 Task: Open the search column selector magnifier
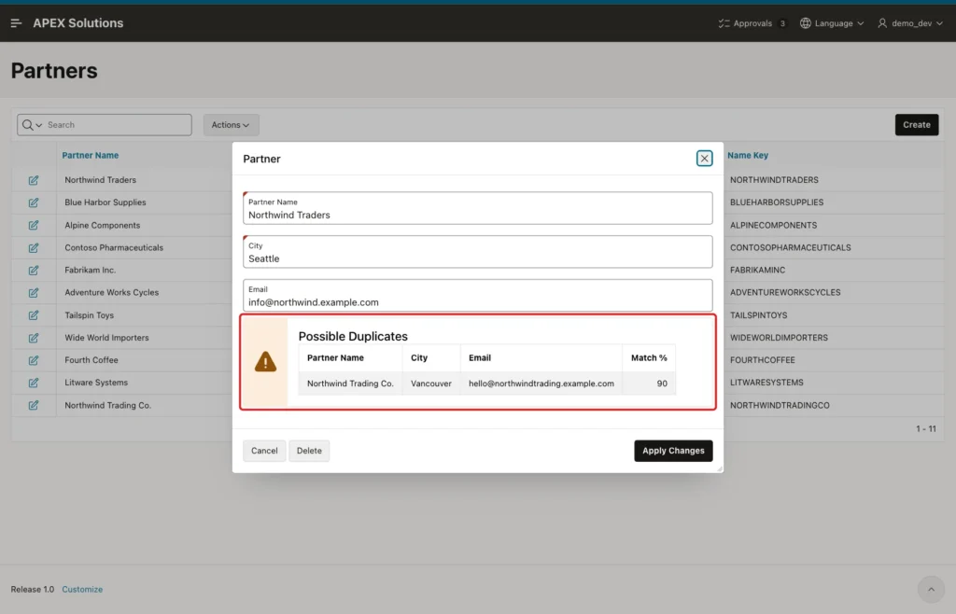click(32, 125)
